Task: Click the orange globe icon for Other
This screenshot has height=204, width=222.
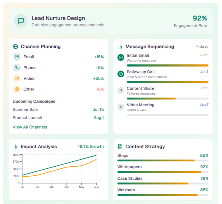Action: (x=17, y=89)
